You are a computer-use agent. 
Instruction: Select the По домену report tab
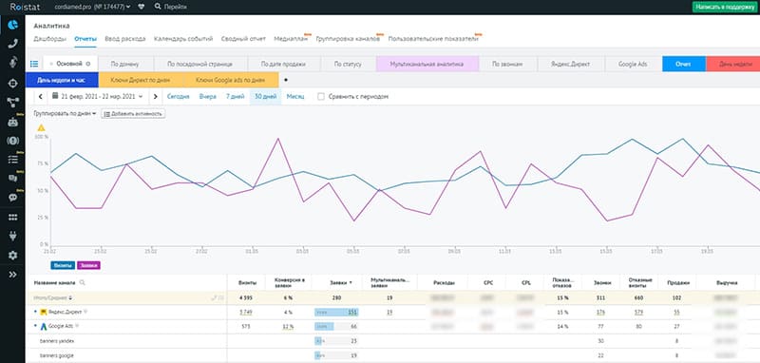point(125,64)
